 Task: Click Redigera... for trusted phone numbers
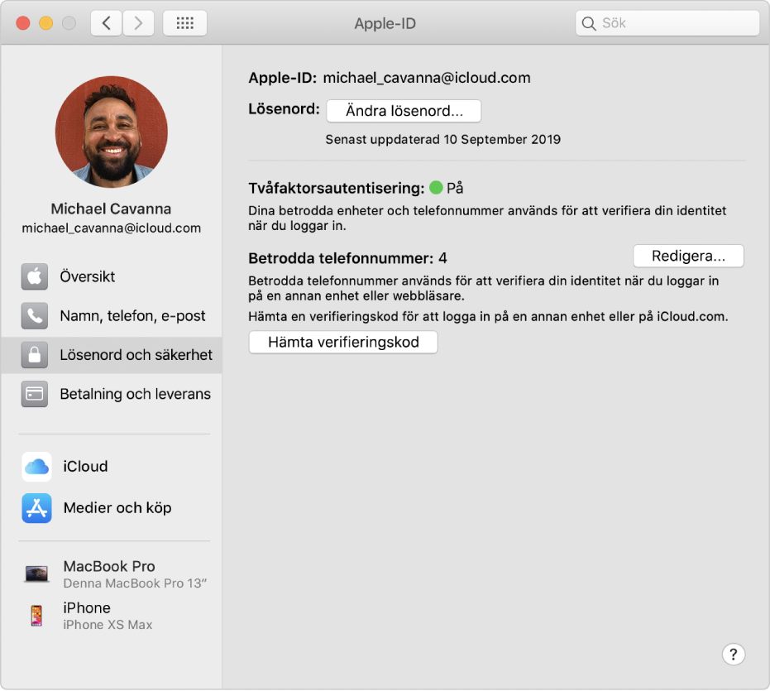click(x=688, y=256)
